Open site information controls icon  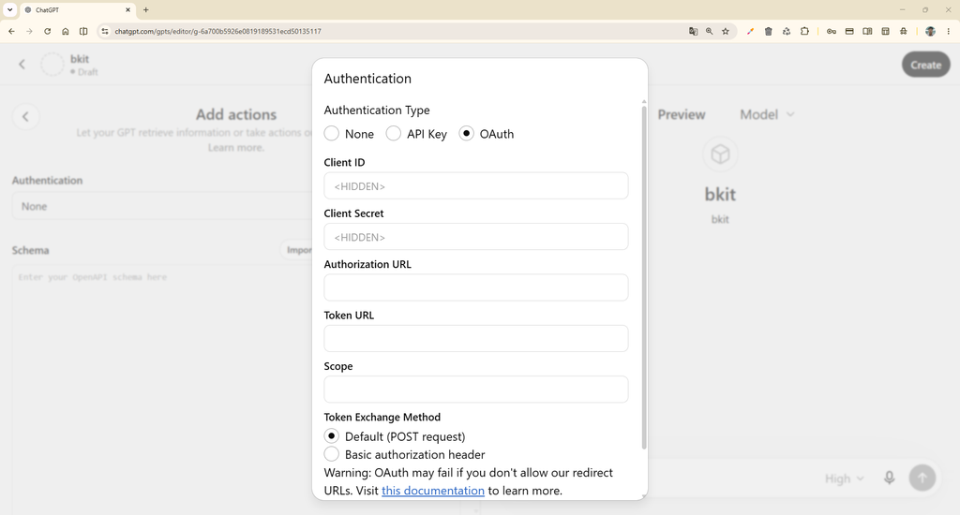click(x=105, y=31)
